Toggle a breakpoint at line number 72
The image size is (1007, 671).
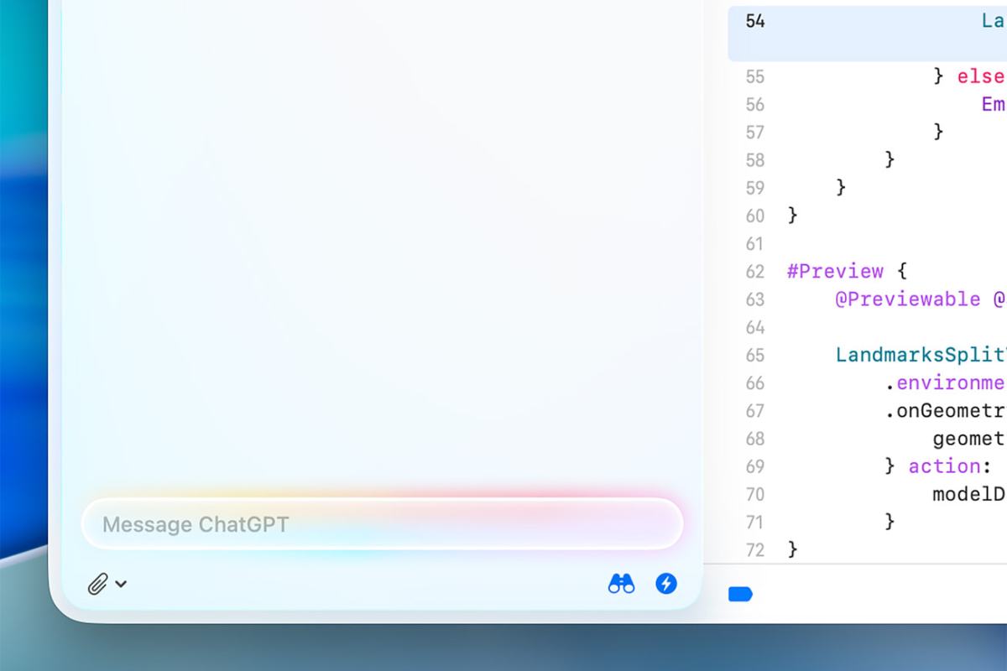tap(754, 549)
